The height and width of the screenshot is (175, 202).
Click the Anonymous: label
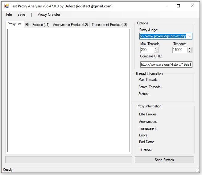[x=148, y=122]
